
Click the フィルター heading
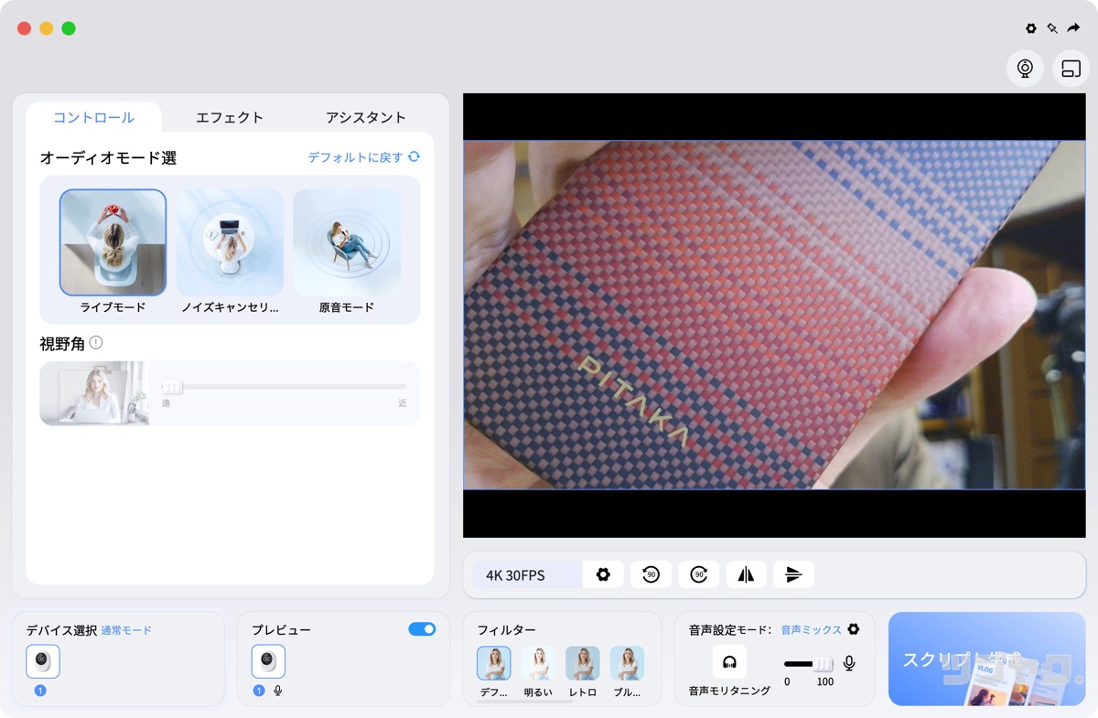coord(507,630)
